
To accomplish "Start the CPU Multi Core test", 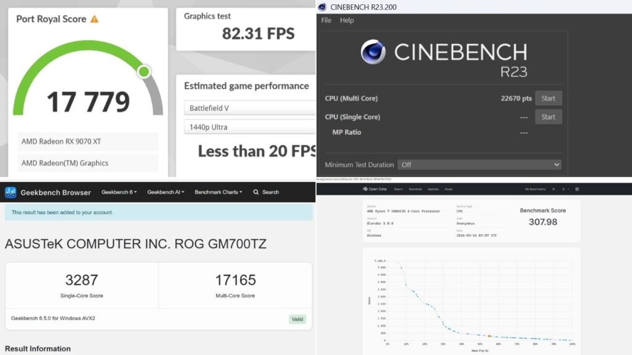I will (548, 99).
